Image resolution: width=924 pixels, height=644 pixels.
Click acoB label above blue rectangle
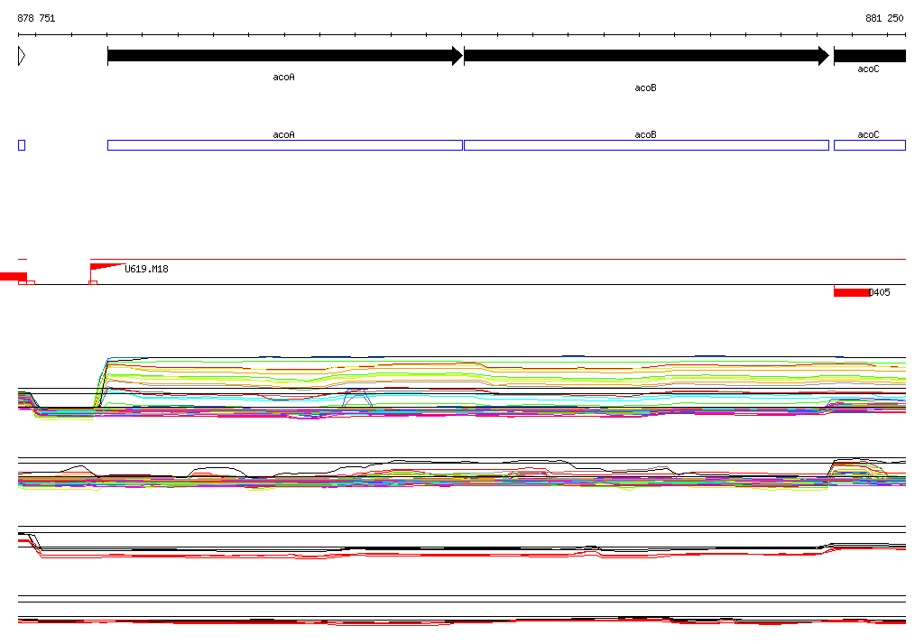click(x=646, y=135)
